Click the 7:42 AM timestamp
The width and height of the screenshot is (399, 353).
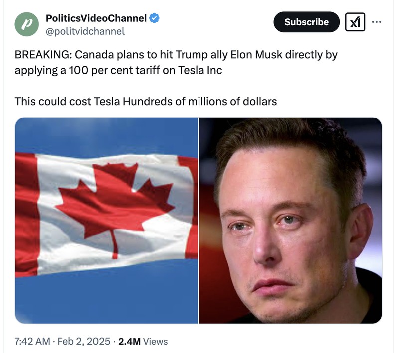32,341
